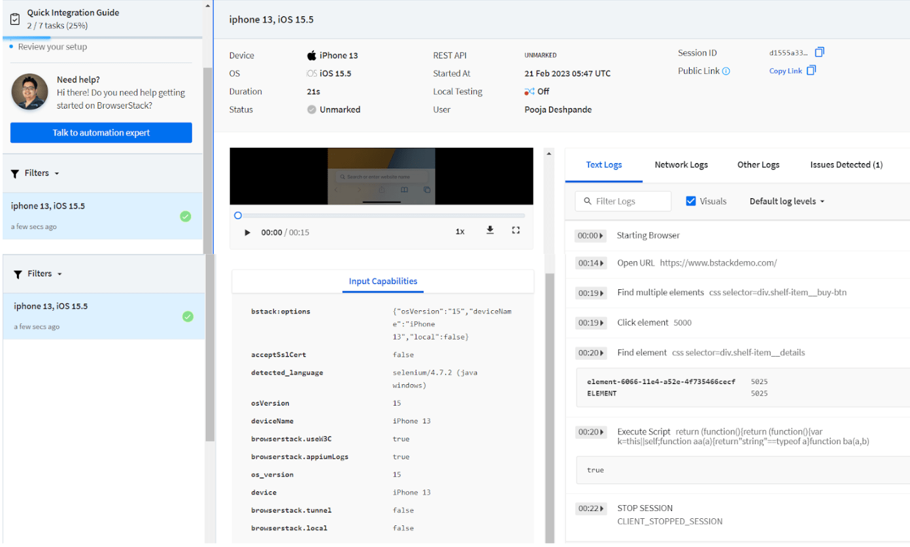Open the Issues Detected tab

846,164
